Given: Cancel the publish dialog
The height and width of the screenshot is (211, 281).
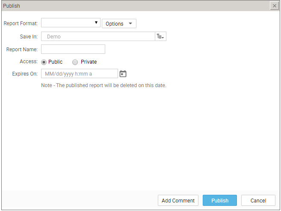Looking at the screenshot, I should coord(258,200).
